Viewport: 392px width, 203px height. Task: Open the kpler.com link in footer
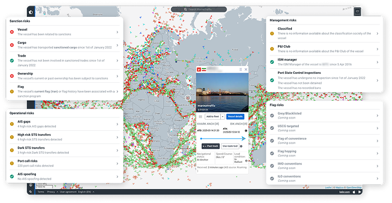pyautogui.click(x=344, y=192)
